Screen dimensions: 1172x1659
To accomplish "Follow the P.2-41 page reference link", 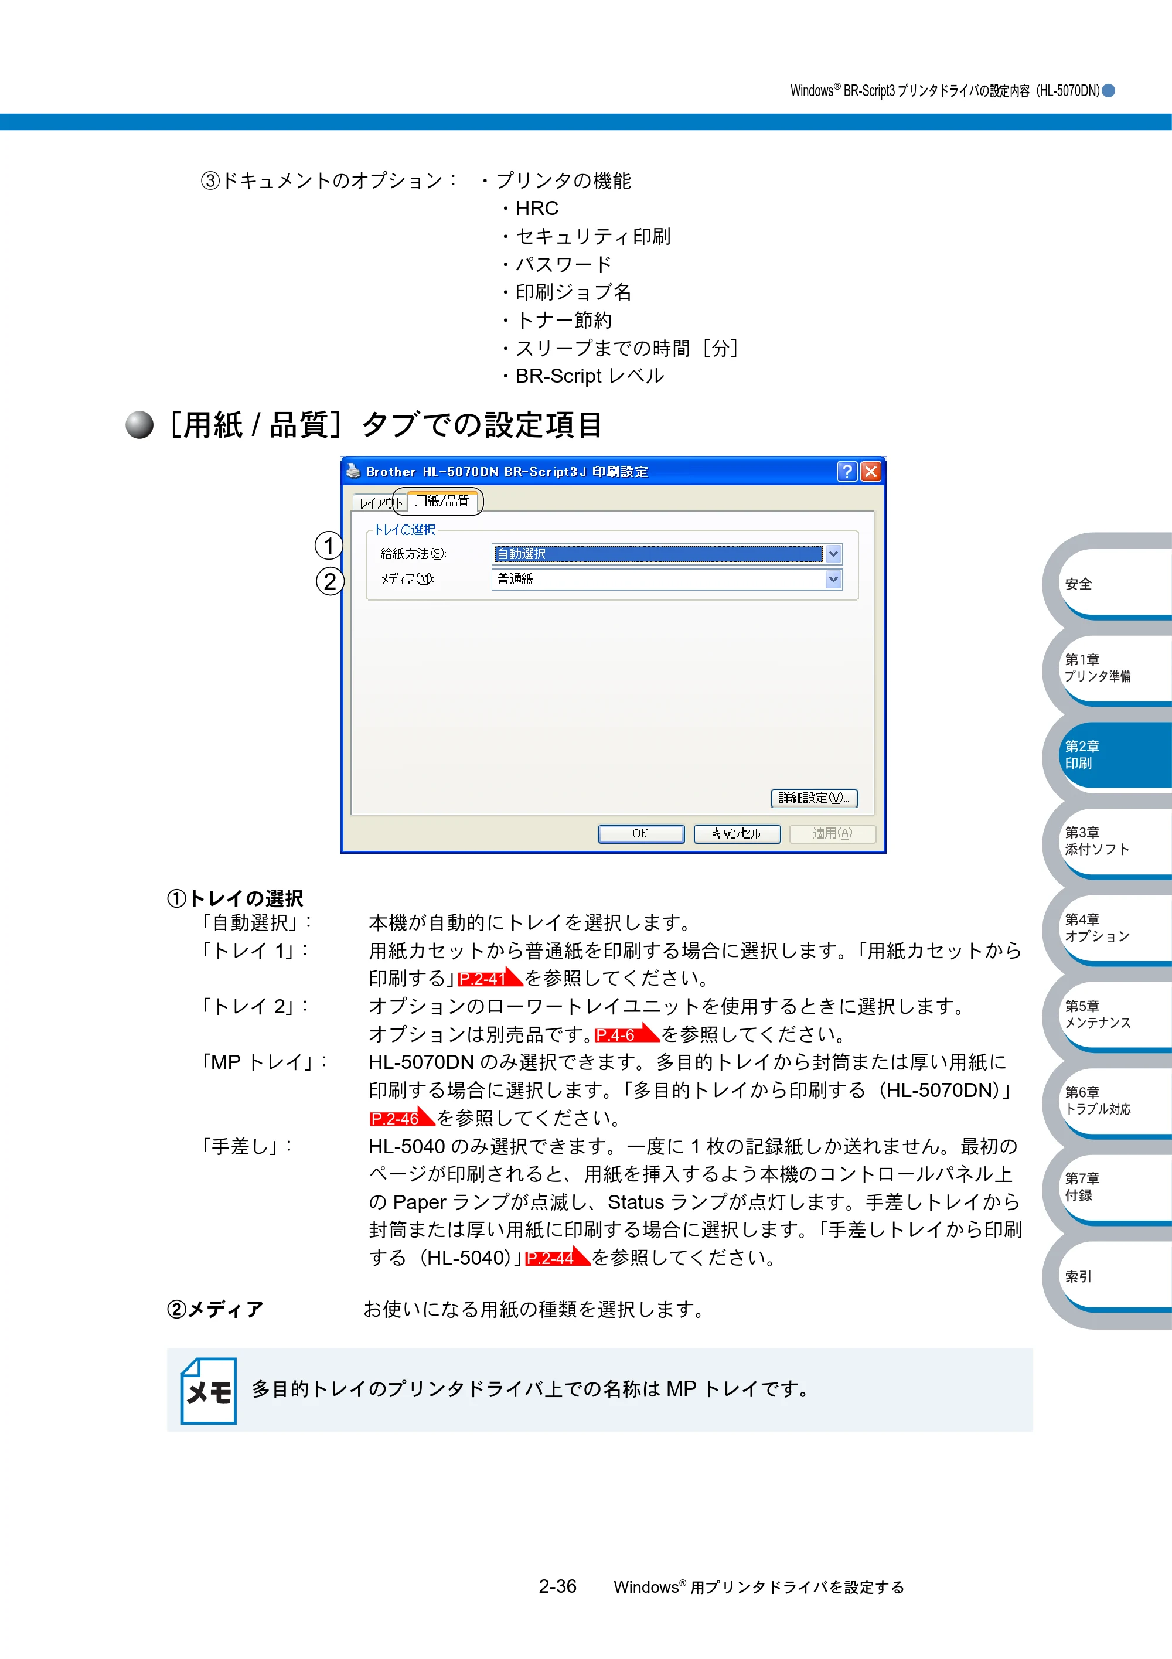I will [489, 977].
